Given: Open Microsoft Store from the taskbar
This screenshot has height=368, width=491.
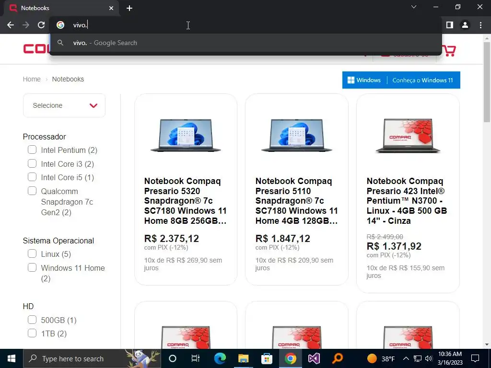Looking at the screenshot, I should (x=267, y=358).
